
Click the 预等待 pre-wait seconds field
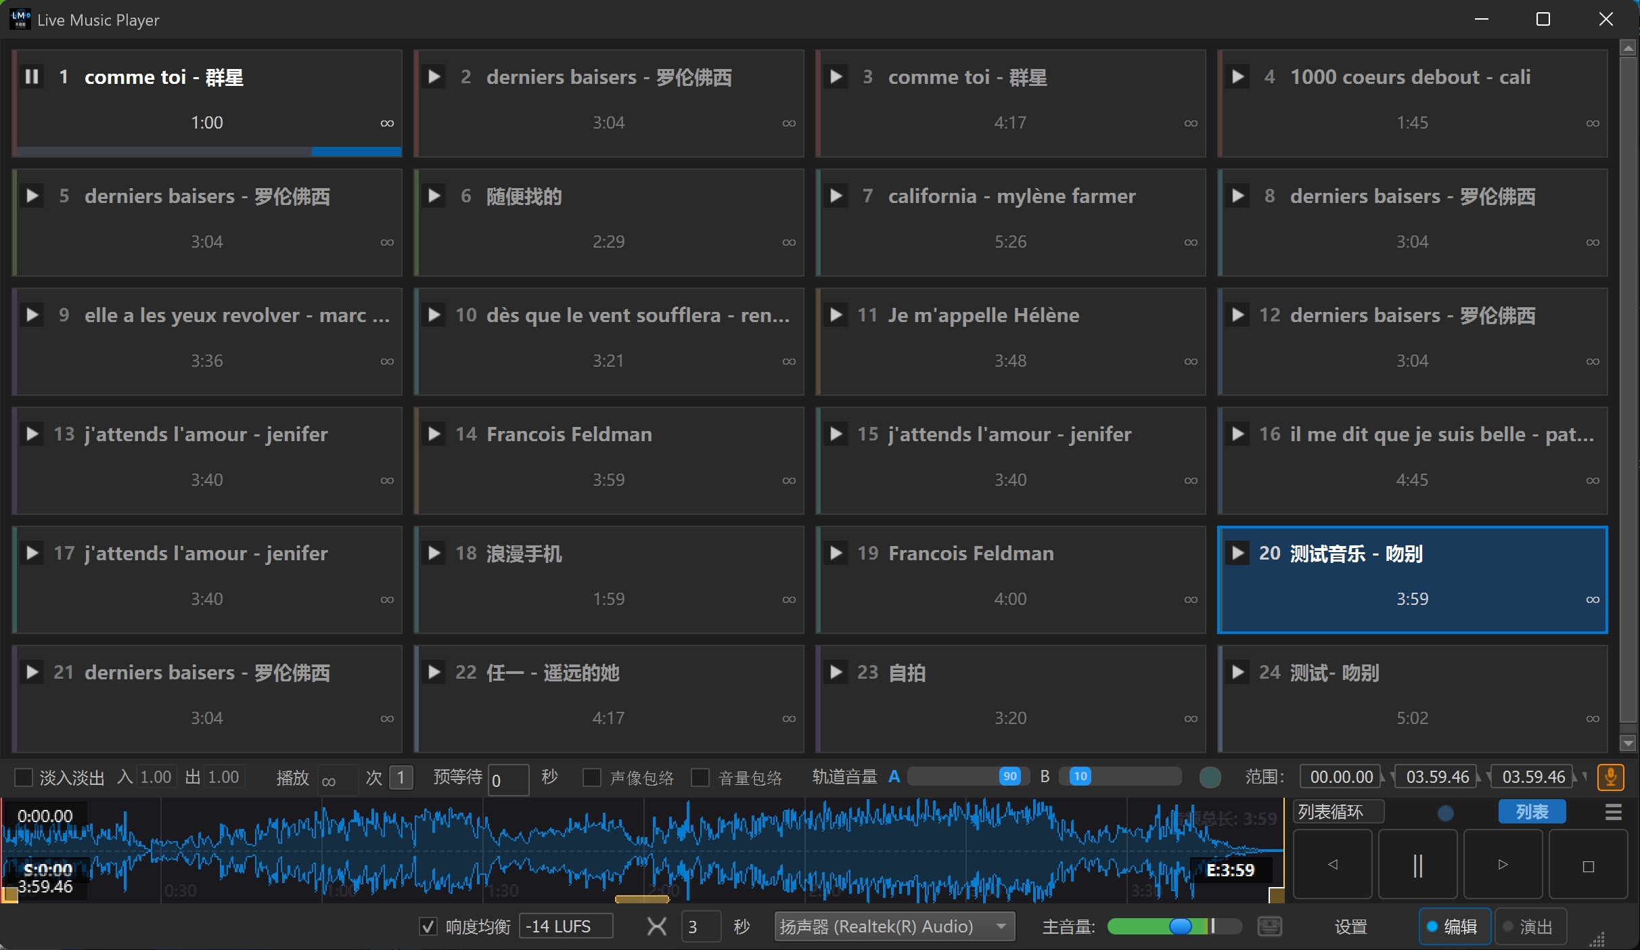coord(508,780)
